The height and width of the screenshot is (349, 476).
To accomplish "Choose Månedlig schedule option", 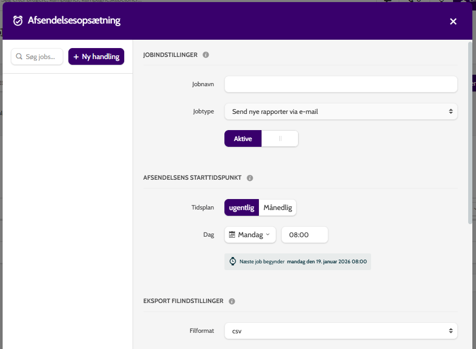I will (x=278, y=207).
